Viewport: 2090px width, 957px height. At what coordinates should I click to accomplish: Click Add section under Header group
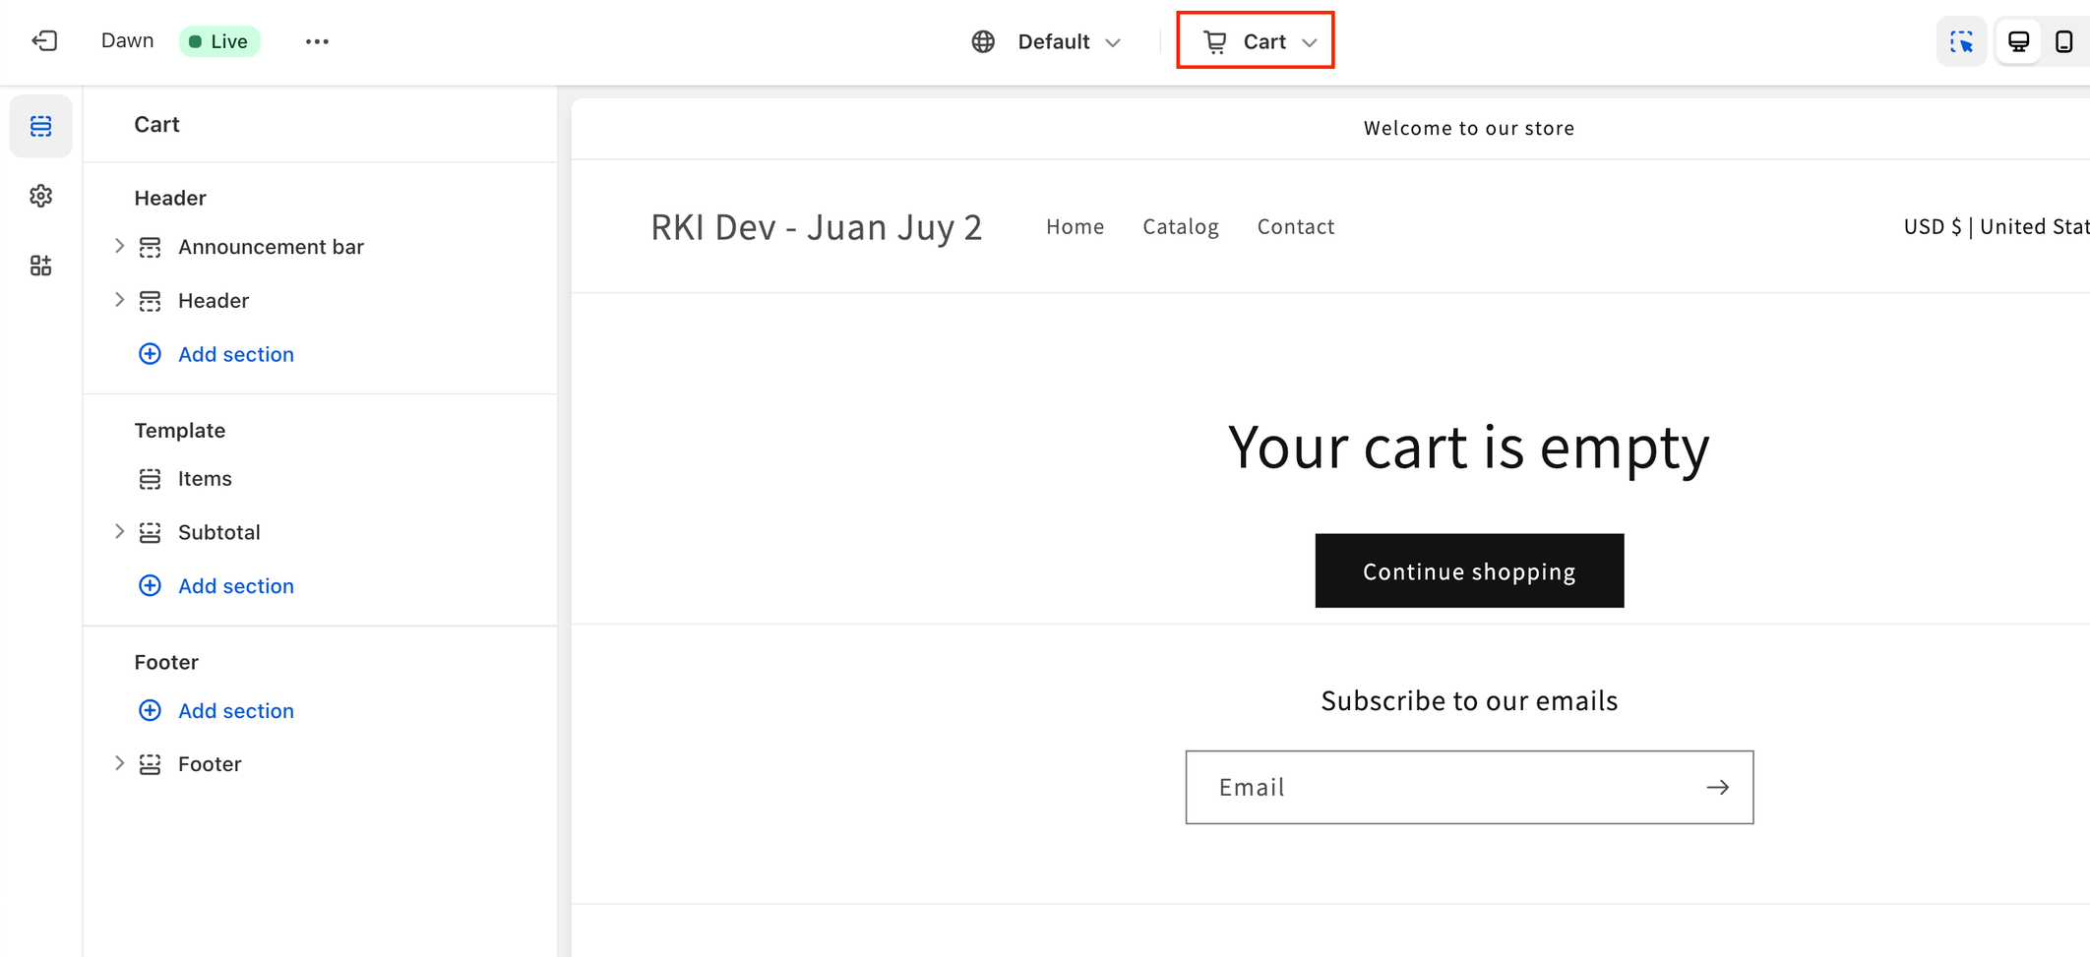pos(235,354)
